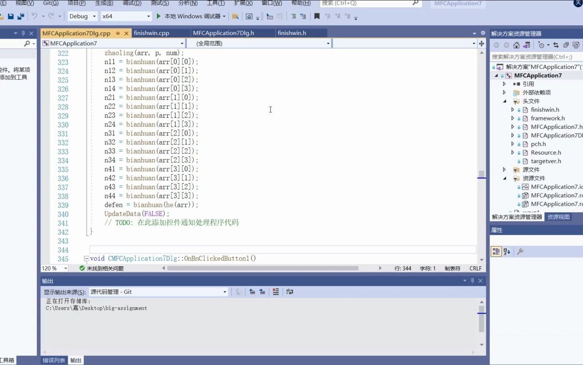Click the pending changes filter clock icon
Screen dimensions: 583x365
pyautogui.click(x=541, y=45)
